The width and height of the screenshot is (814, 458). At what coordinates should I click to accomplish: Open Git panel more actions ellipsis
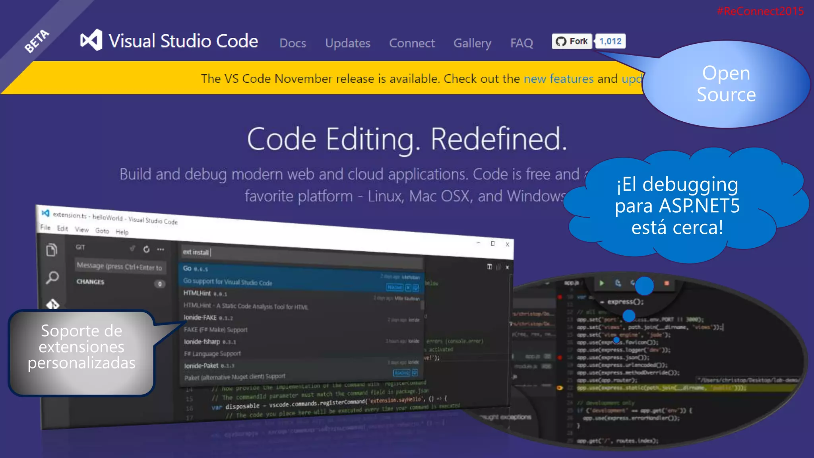[161, 249]
